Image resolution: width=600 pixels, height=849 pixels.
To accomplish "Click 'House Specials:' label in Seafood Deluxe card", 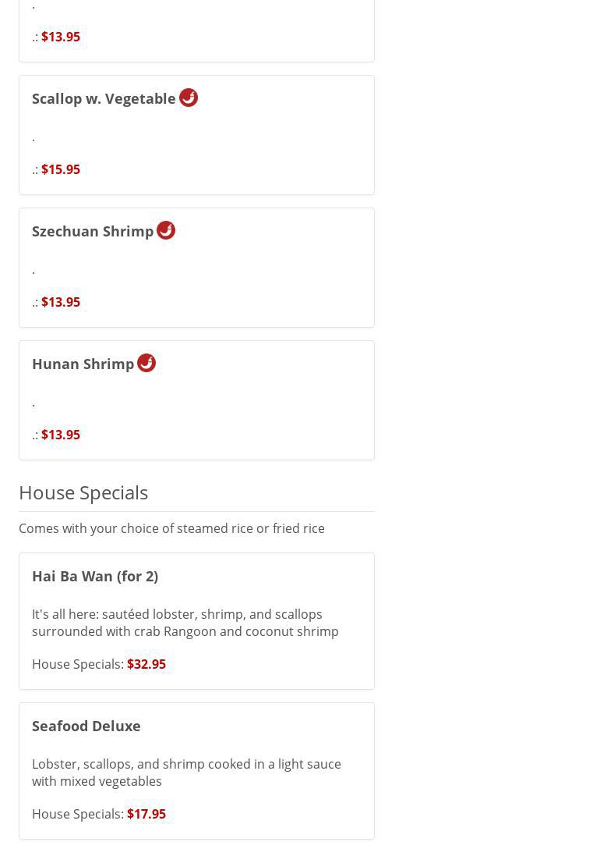I will (x=77, y=814).
